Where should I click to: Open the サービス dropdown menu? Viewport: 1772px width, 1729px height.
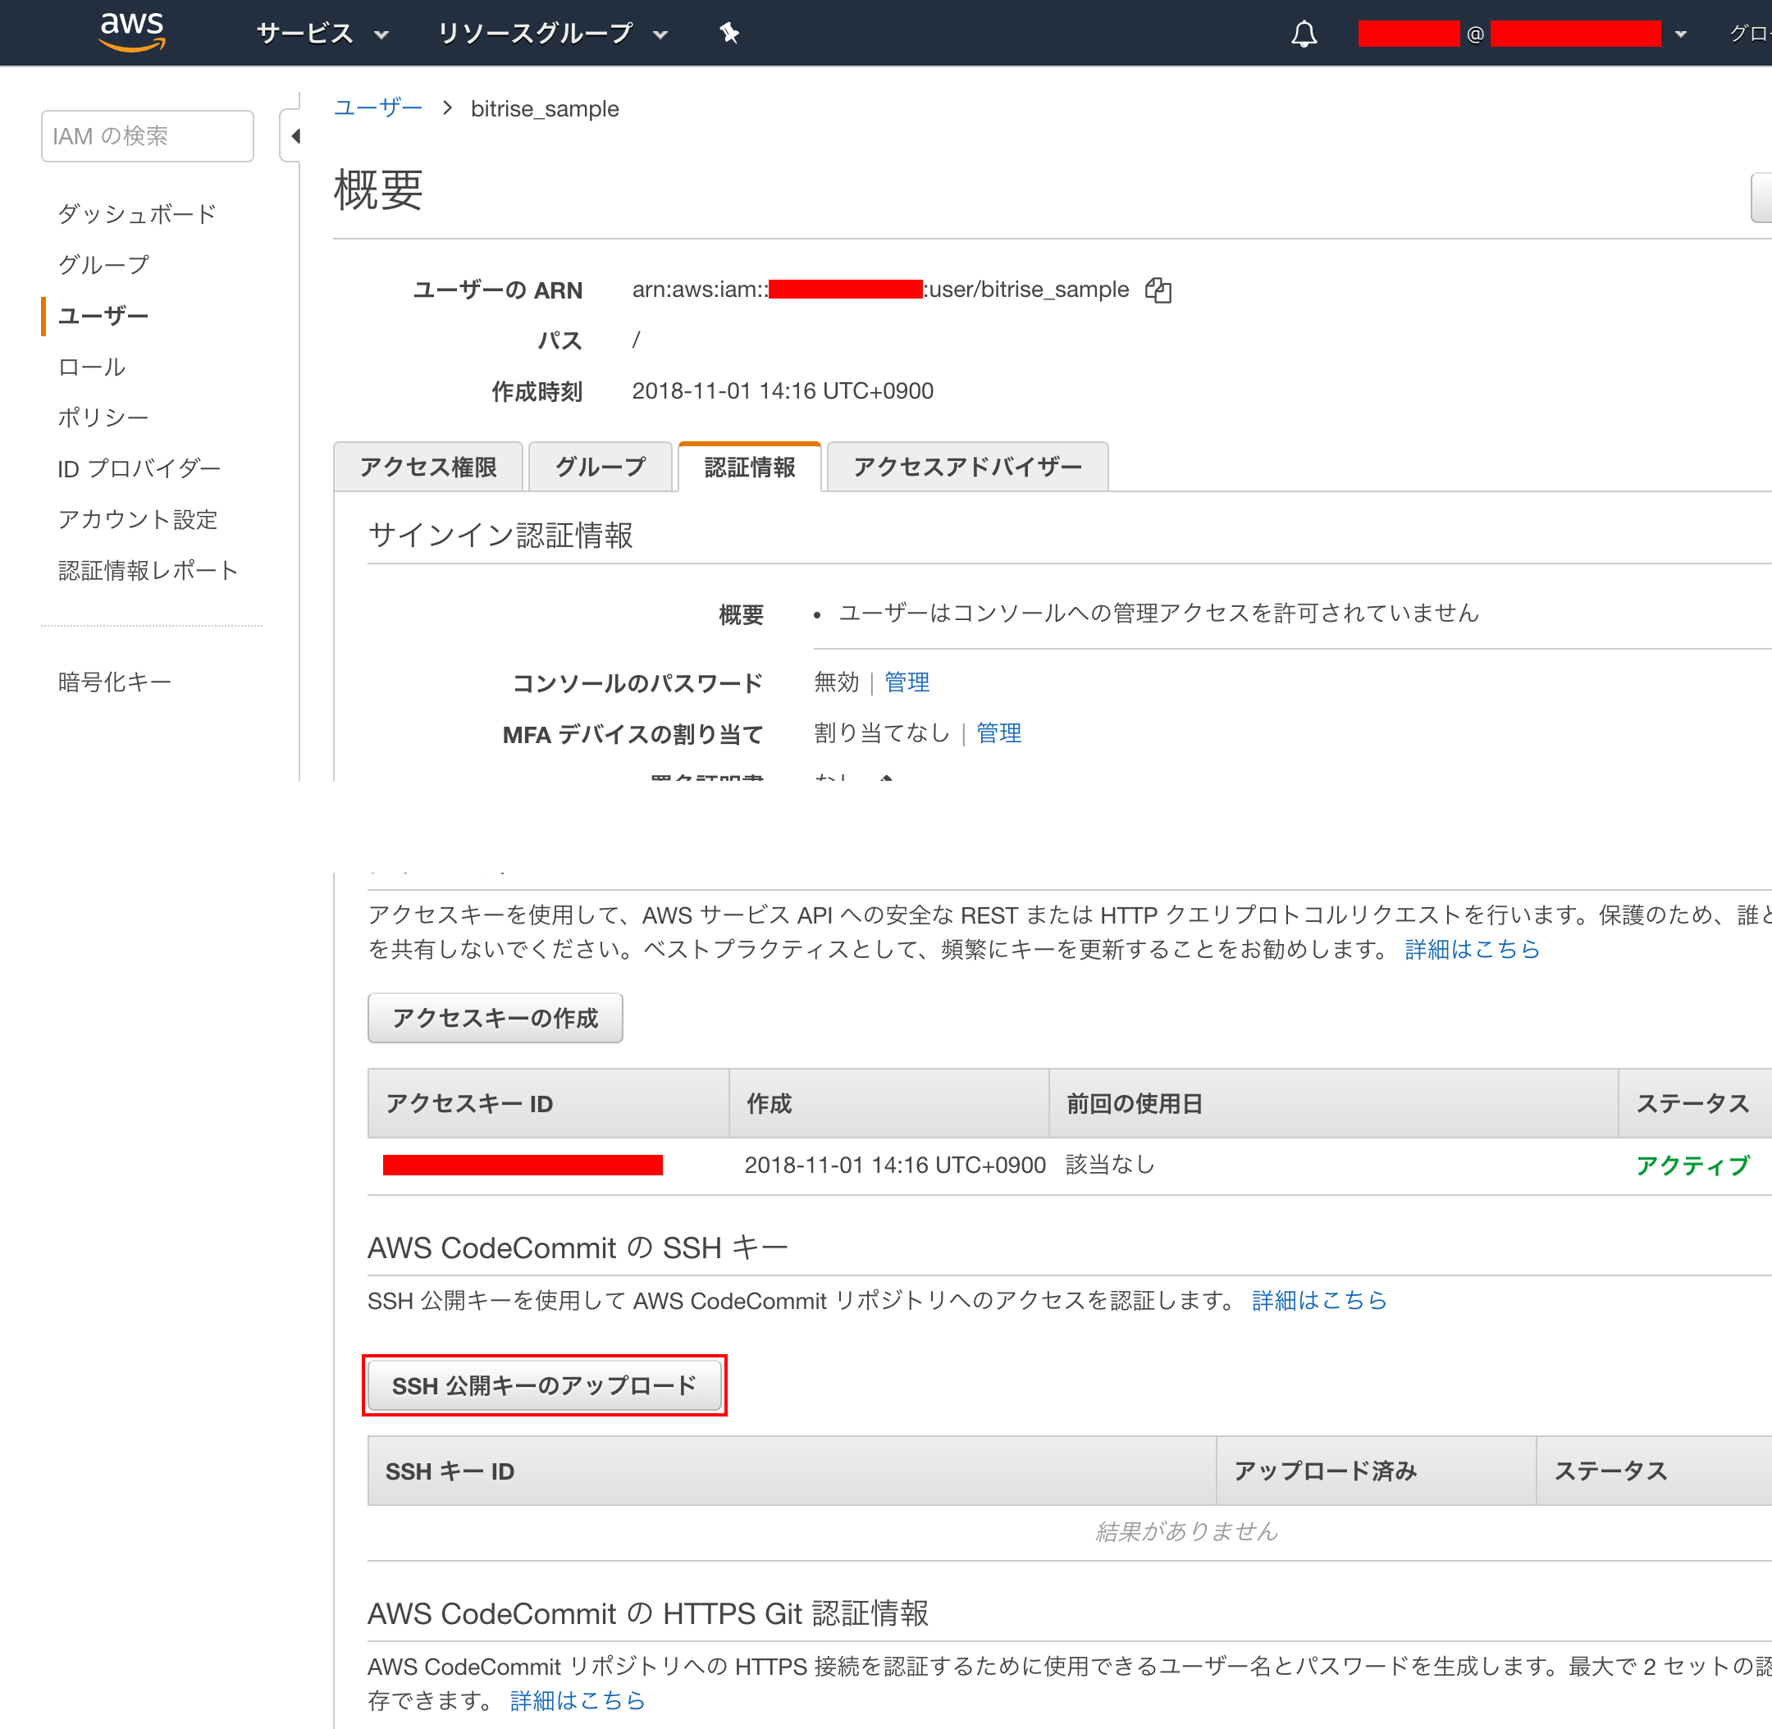(322, 34)
